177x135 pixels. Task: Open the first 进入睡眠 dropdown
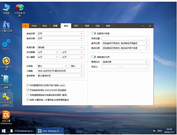(x=48, y=57)
